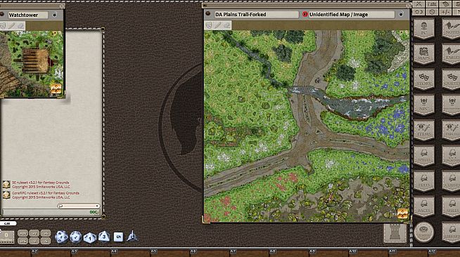
Task: Click the d4 die
Action: pyautogui.click(x=132, y=236)
